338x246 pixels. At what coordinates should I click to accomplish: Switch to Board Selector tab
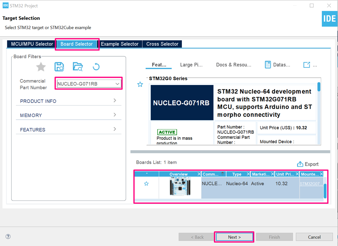pyautogui.click(x=77, y=44)
